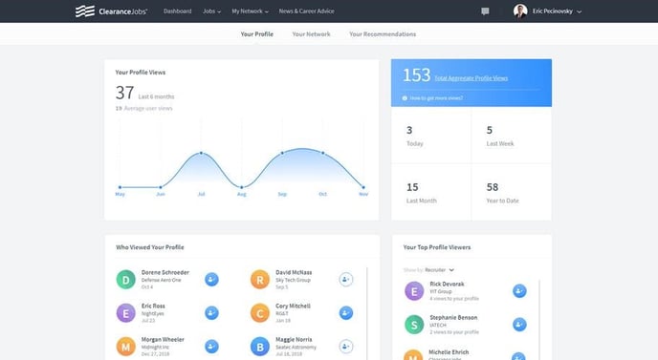This screenshot has height=360, width=658.
Task: Add Cory Mitchell as a connection
Action: pyautogui.click(x=346, y=313)
